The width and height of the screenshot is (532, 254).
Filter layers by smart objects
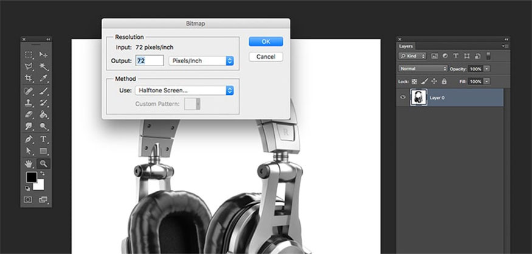point(477,56)
